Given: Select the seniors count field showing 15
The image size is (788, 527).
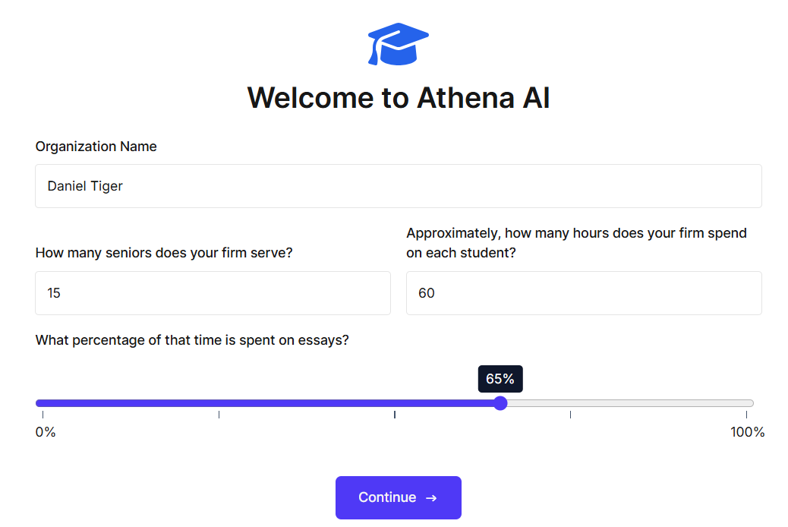Looking at the screenshot, I should [213, 293].
